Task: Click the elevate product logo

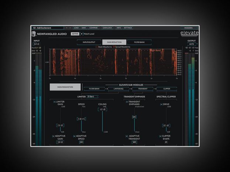Action: click(x=189, y=33)
